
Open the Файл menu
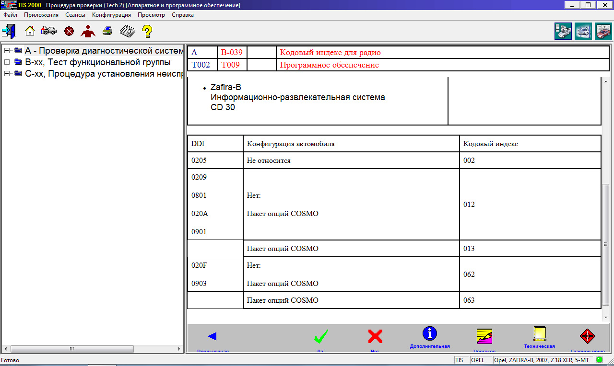point(10,15)
